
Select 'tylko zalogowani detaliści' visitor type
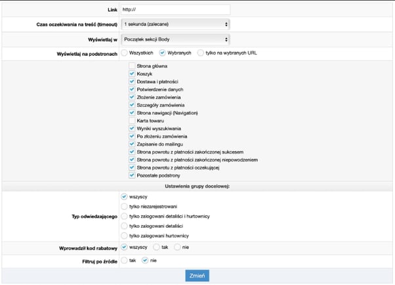125,225
